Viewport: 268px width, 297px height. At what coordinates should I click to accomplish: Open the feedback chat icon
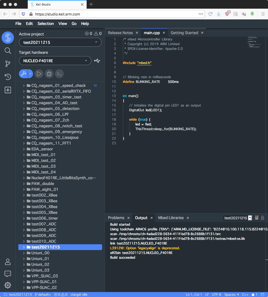pyautogui.click(x=8, y=274)
